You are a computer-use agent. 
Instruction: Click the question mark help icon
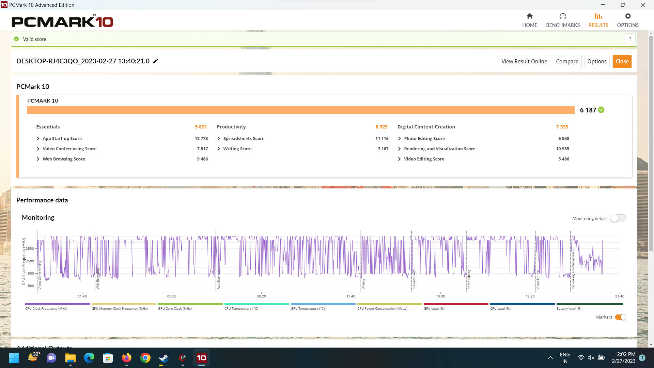[630, 39]
